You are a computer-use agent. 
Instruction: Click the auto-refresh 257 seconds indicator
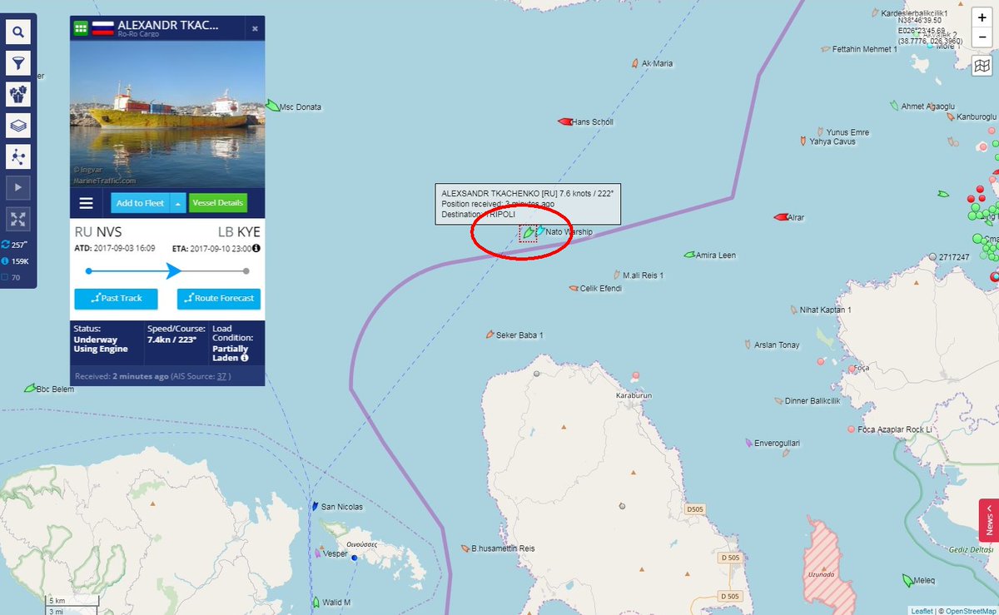point(15,245)
